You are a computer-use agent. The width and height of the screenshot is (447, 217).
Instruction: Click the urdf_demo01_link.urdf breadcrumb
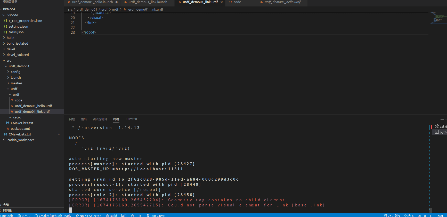click(146, 9)
